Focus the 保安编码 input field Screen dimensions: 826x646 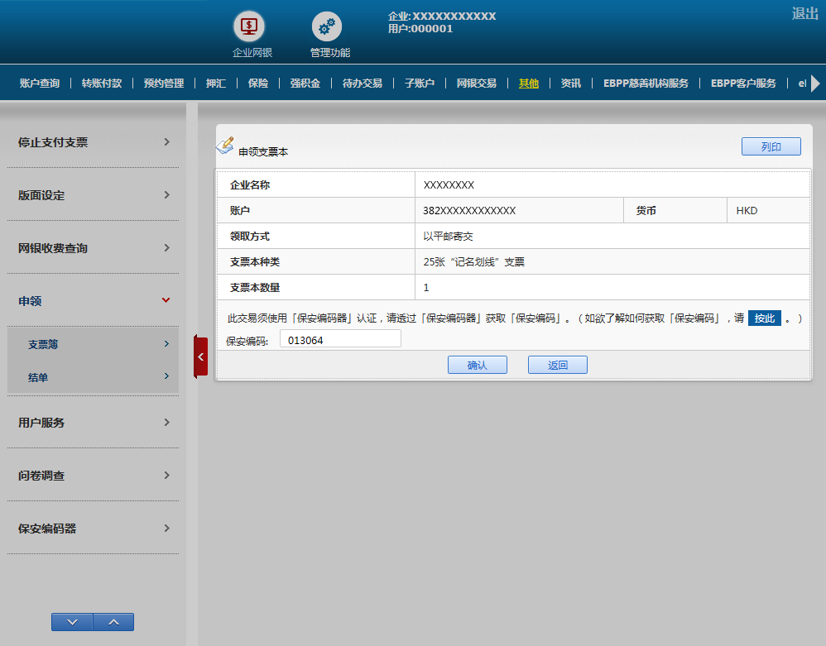click(x=340, y=339)
